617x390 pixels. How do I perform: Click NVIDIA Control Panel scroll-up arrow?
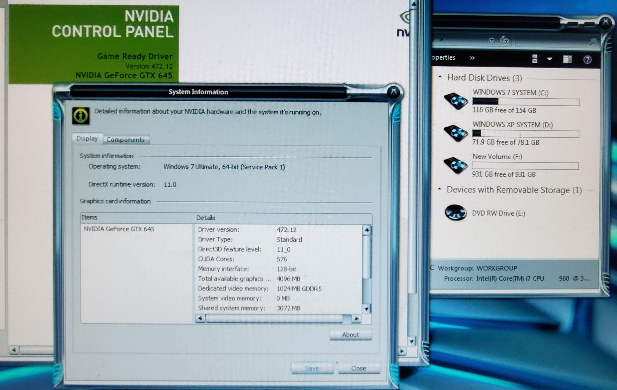point(413,4)
